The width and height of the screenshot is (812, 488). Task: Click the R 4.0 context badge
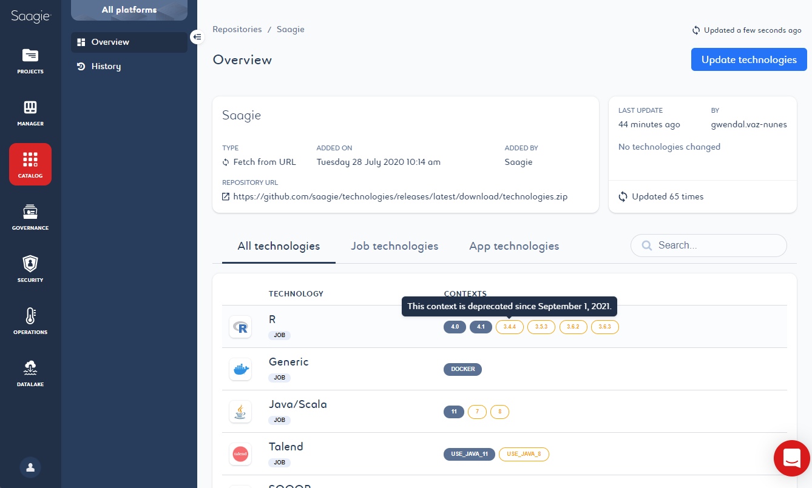click(455, 327)
